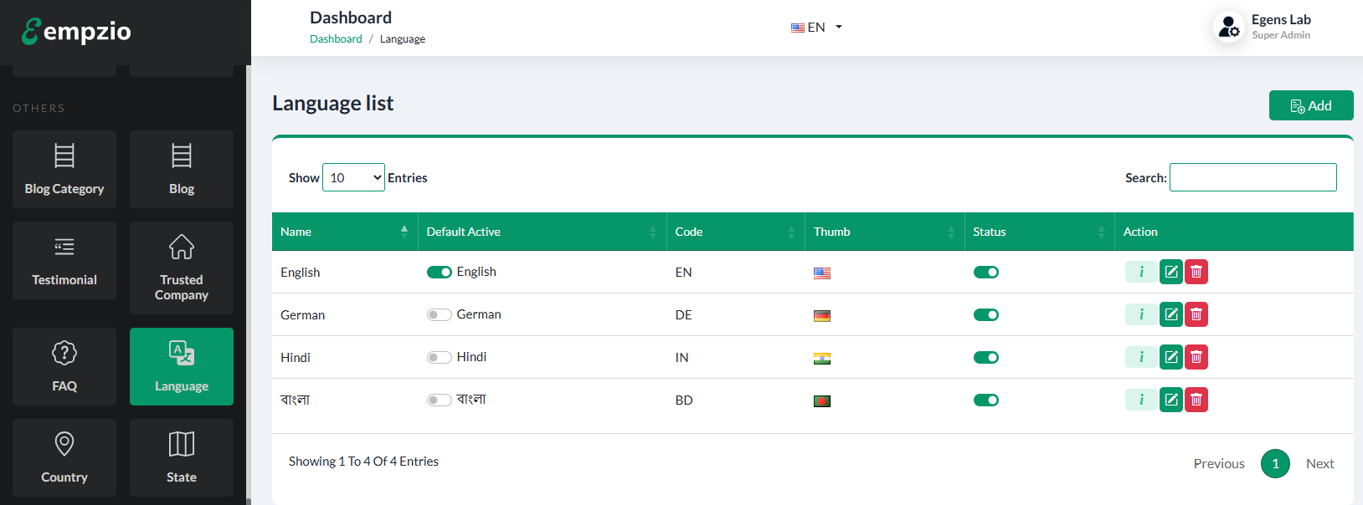Viewport: 1363px width, 505px height.
Task: Turn off the English default active switch
Action: [x=439, y=272]
